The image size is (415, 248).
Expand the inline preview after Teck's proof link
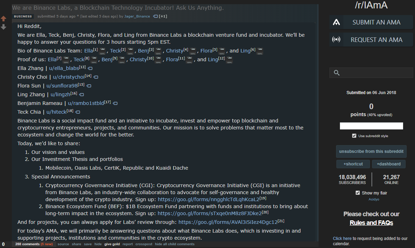pos(94,60)
